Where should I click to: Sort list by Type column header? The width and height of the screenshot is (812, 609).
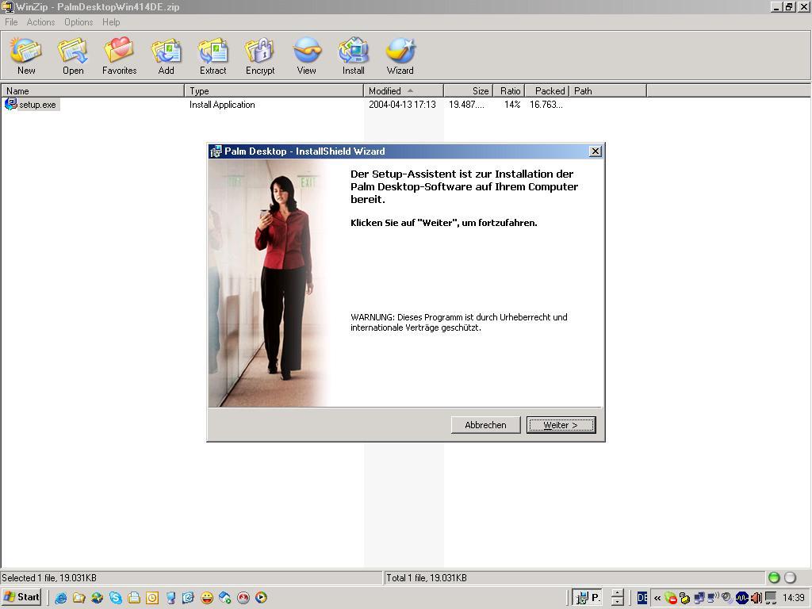tap(274, 90)
